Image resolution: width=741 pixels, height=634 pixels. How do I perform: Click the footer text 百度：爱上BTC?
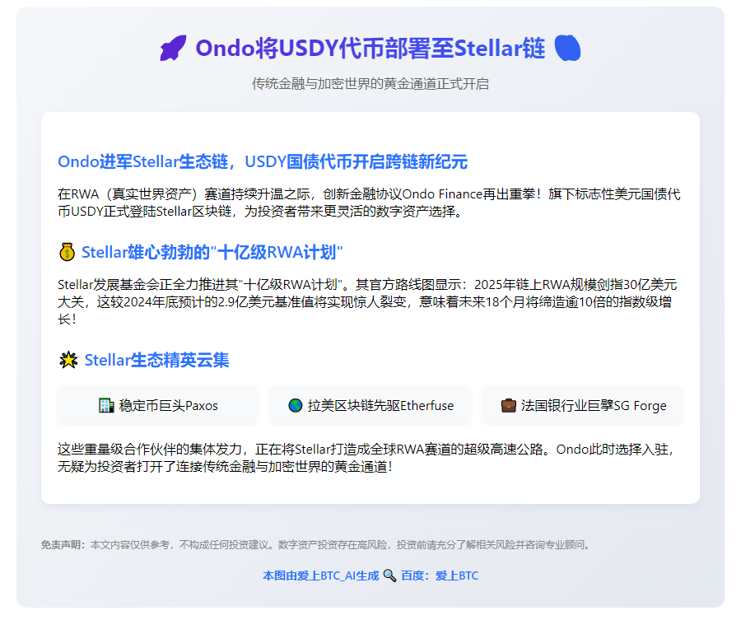click(440, 576)
